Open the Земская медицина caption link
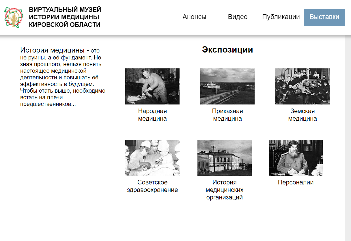 click(303, 115)
